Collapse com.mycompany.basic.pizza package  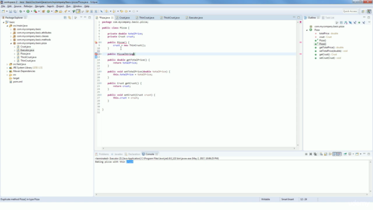[x=11, y=43]
